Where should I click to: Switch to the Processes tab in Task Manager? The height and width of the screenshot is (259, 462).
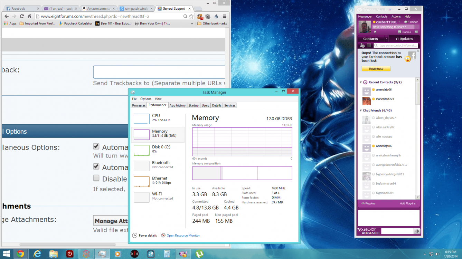[x=139, y=105]
